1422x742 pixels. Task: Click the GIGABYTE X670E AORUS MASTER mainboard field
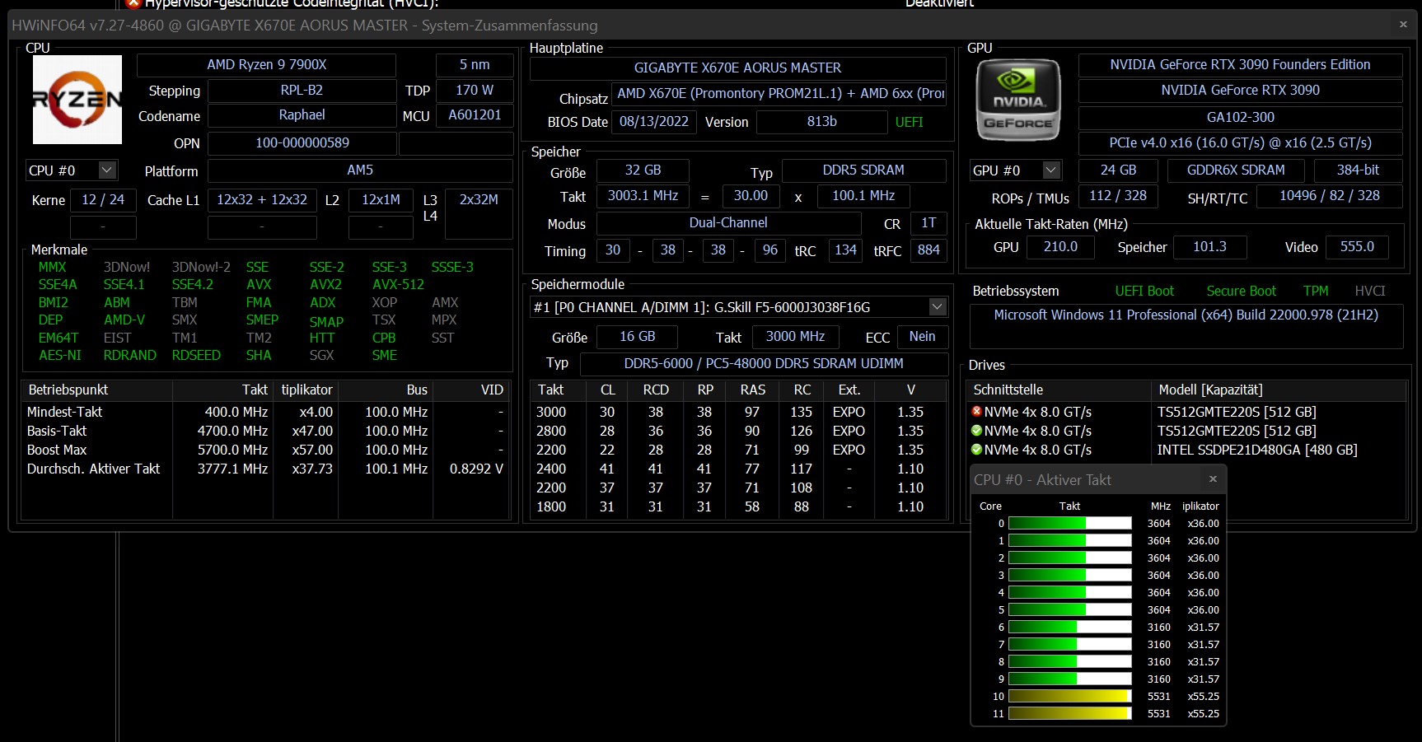coord(737,68)
